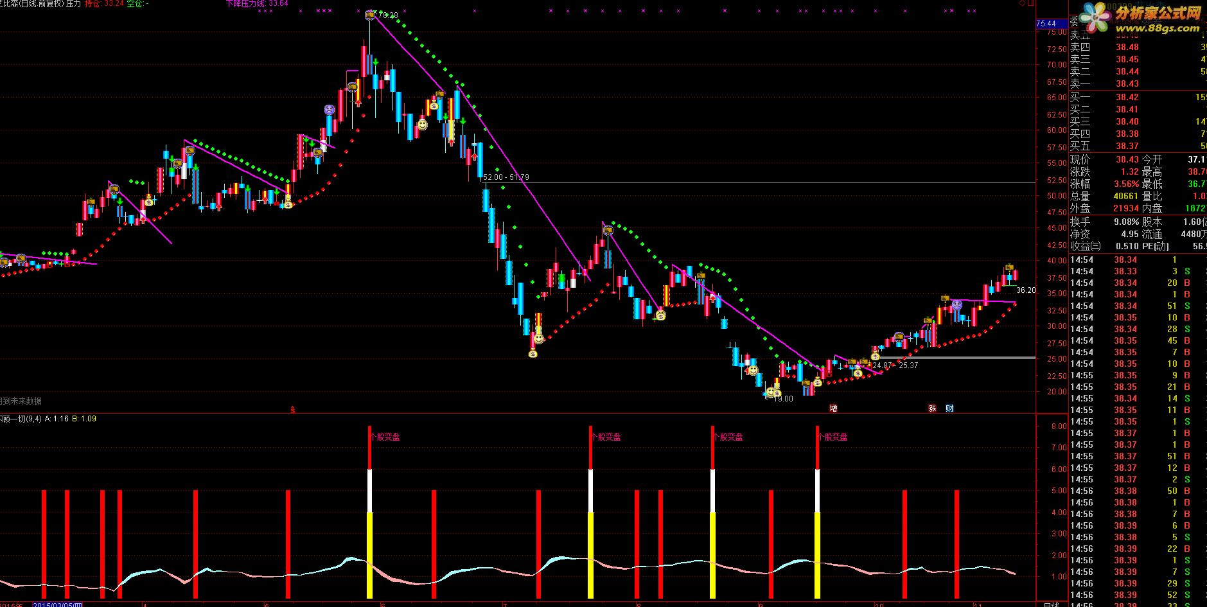Click the 净资 4.95 value
Viewport: 1207px width, 607px height.
click(1130, 234)
